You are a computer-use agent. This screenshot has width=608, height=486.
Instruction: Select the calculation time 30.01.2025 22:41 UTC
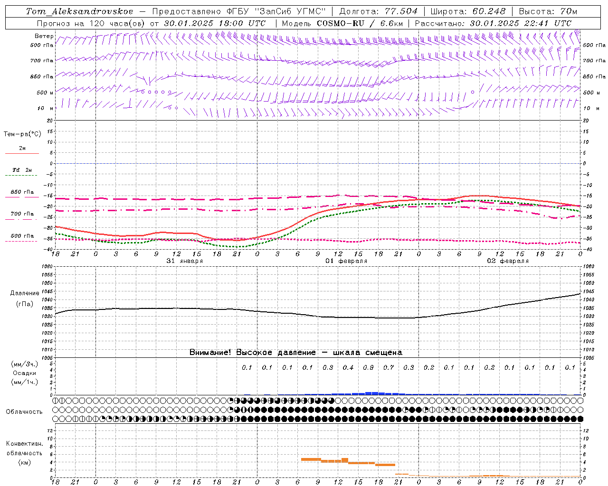[x=521, y=23]
